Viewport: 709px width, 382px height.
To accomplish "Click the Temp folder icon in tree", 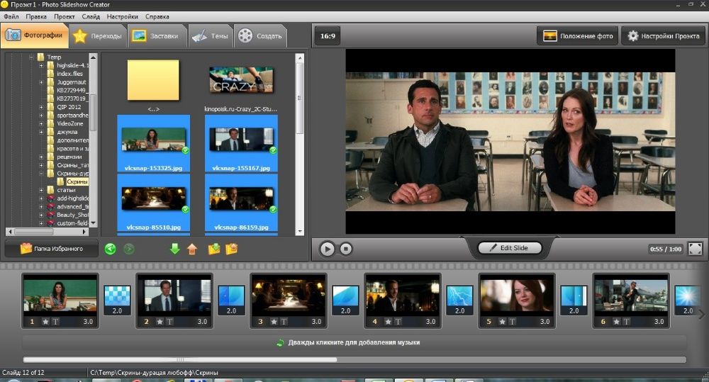I will click(x=40, y=57).
